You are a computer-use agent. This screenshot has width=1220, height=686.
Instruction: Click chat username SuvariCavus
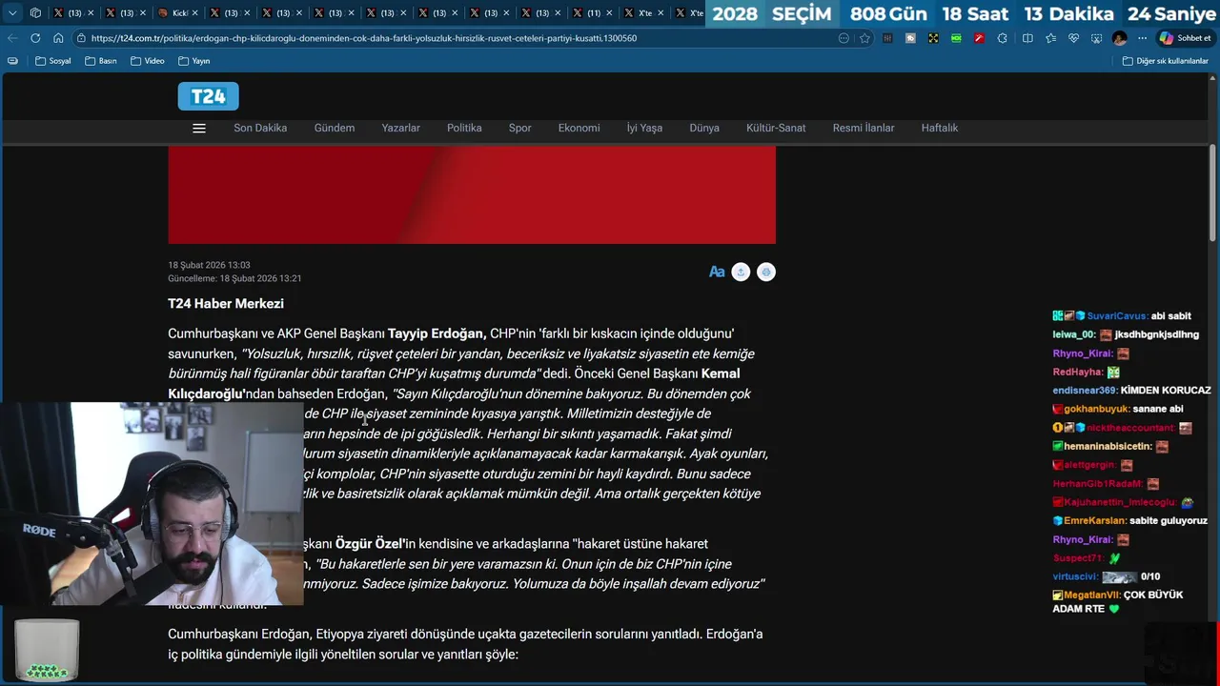click(1117, 316)
